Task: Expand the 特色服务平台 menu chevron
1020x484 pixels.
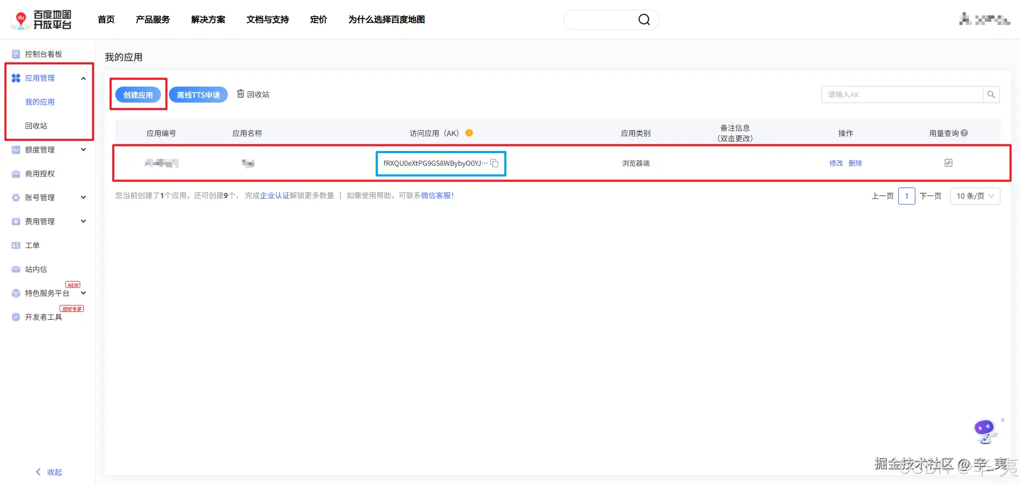Action: coord(83,293)
